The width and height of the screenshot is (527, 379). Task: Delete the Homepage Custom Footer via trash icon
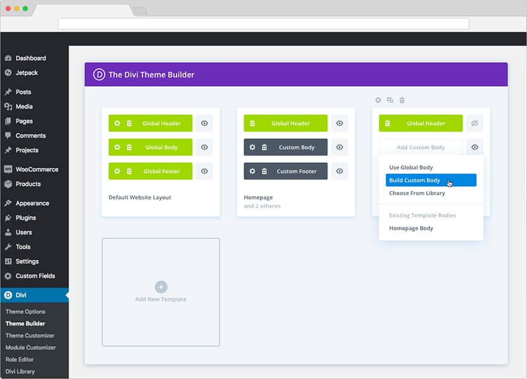click(264, 171)
